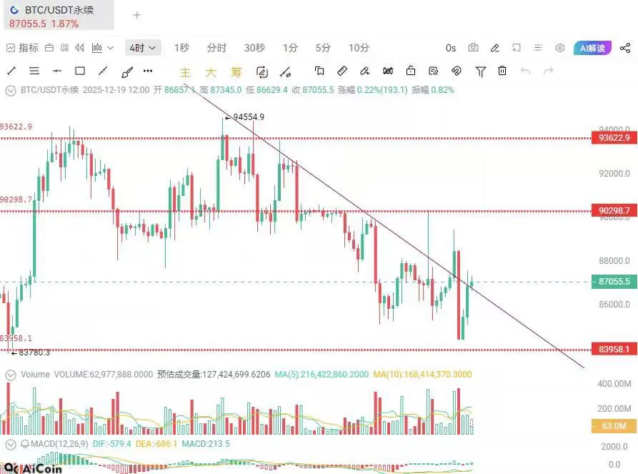638x474 pixels.
Task: Switch to the 1分 timeframe
Action: (x=291, y=48)
